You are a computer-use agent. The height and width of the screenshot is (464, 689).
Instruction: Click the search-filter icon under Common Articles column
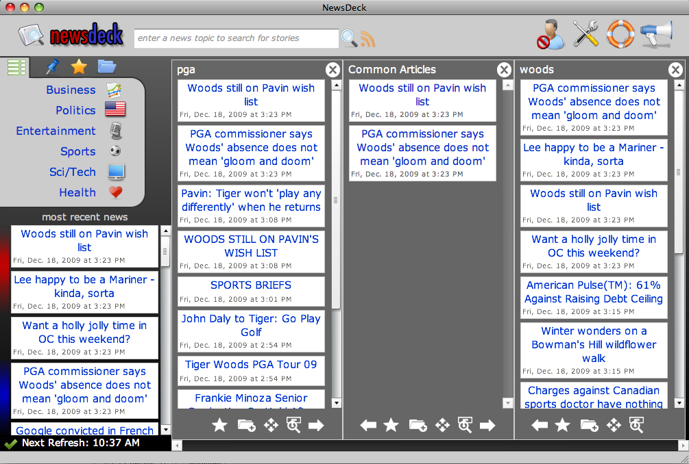coord(465,425)
